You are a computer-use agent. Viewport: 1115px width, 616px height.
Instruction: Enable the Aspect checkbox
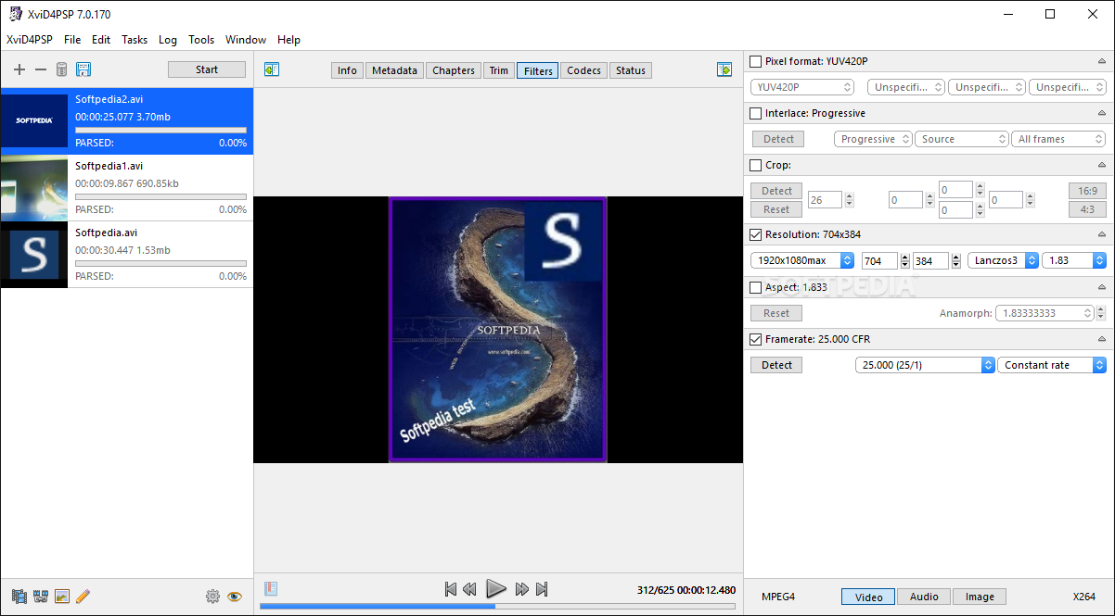tap(756, 287)
